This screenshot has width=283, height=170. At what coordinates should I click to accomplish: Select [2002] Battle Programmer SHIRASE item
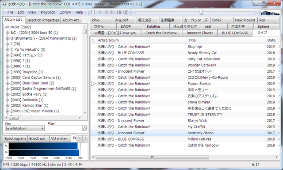tap(43, 89)
